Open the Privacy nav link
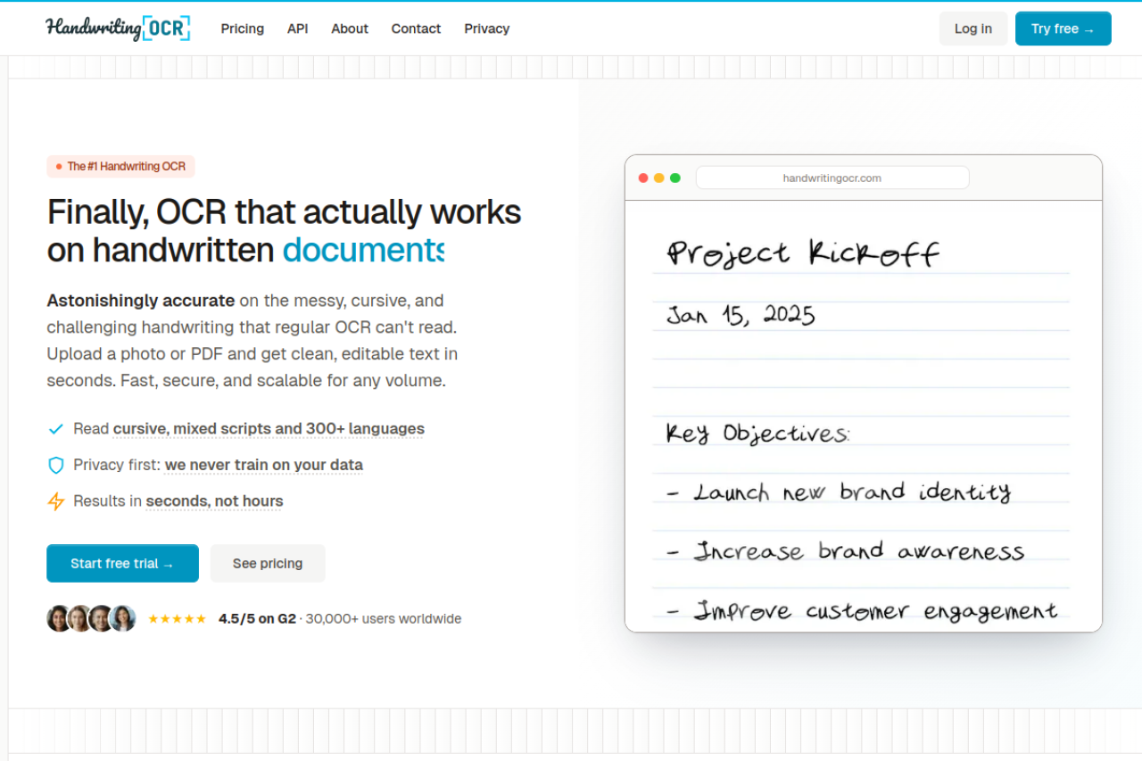 tap(487, 29)
